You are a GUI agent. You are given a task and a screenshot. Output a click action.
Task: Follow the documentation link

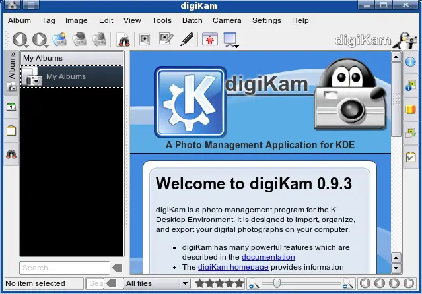(268, 257)
